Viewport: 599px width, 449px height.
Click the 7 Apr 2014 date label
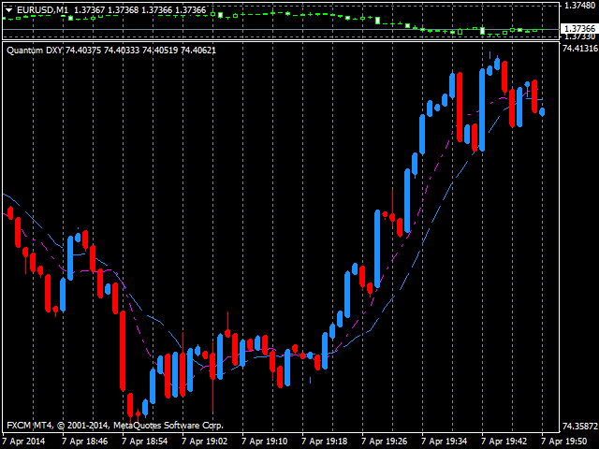[23, 441]
